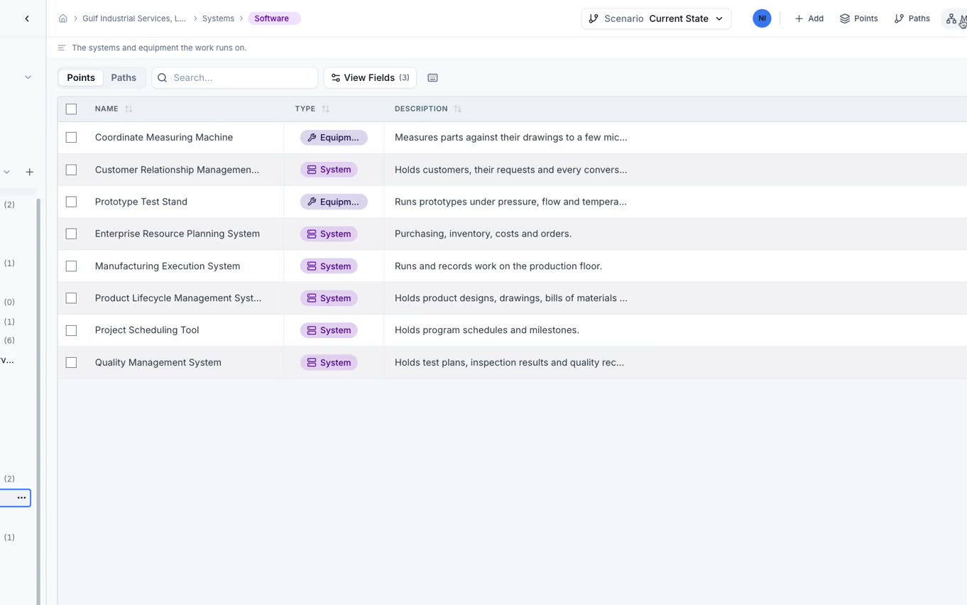Image resolution: width=967 pixels, height=605 pixels.
Task: Sort by the DESCRIPTION column arrows
Action: point(458,109)
